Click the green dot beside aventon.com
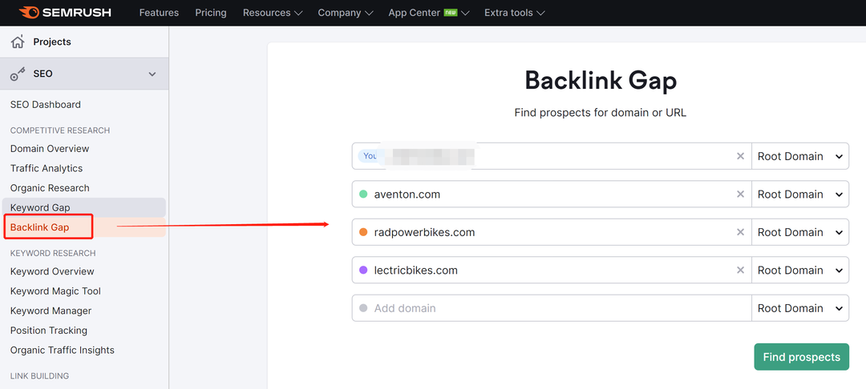This screenshot has width=866, height=389. [363, 194]
